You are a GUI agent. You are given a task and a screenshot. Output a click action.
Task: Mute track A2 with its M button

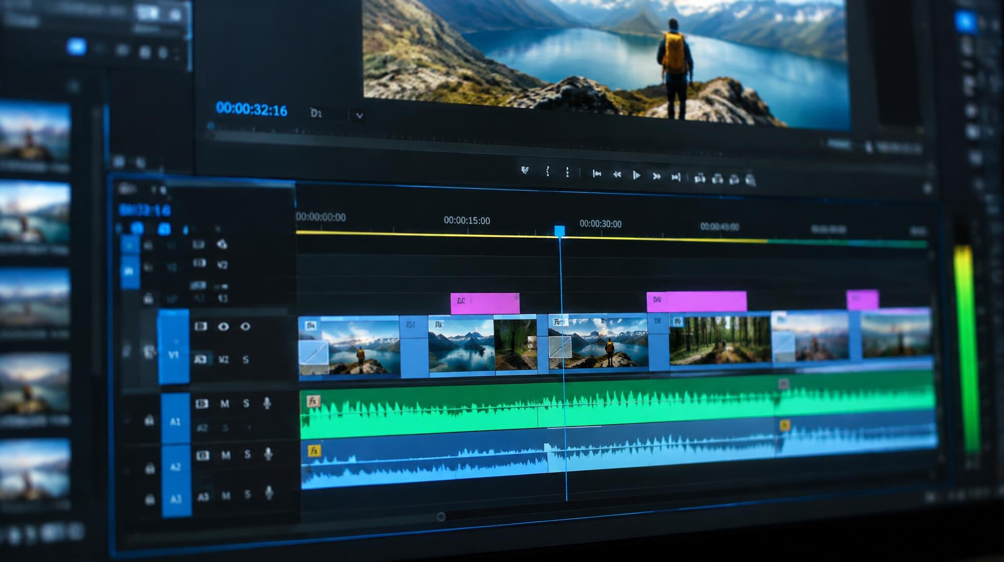pos(225,455)
